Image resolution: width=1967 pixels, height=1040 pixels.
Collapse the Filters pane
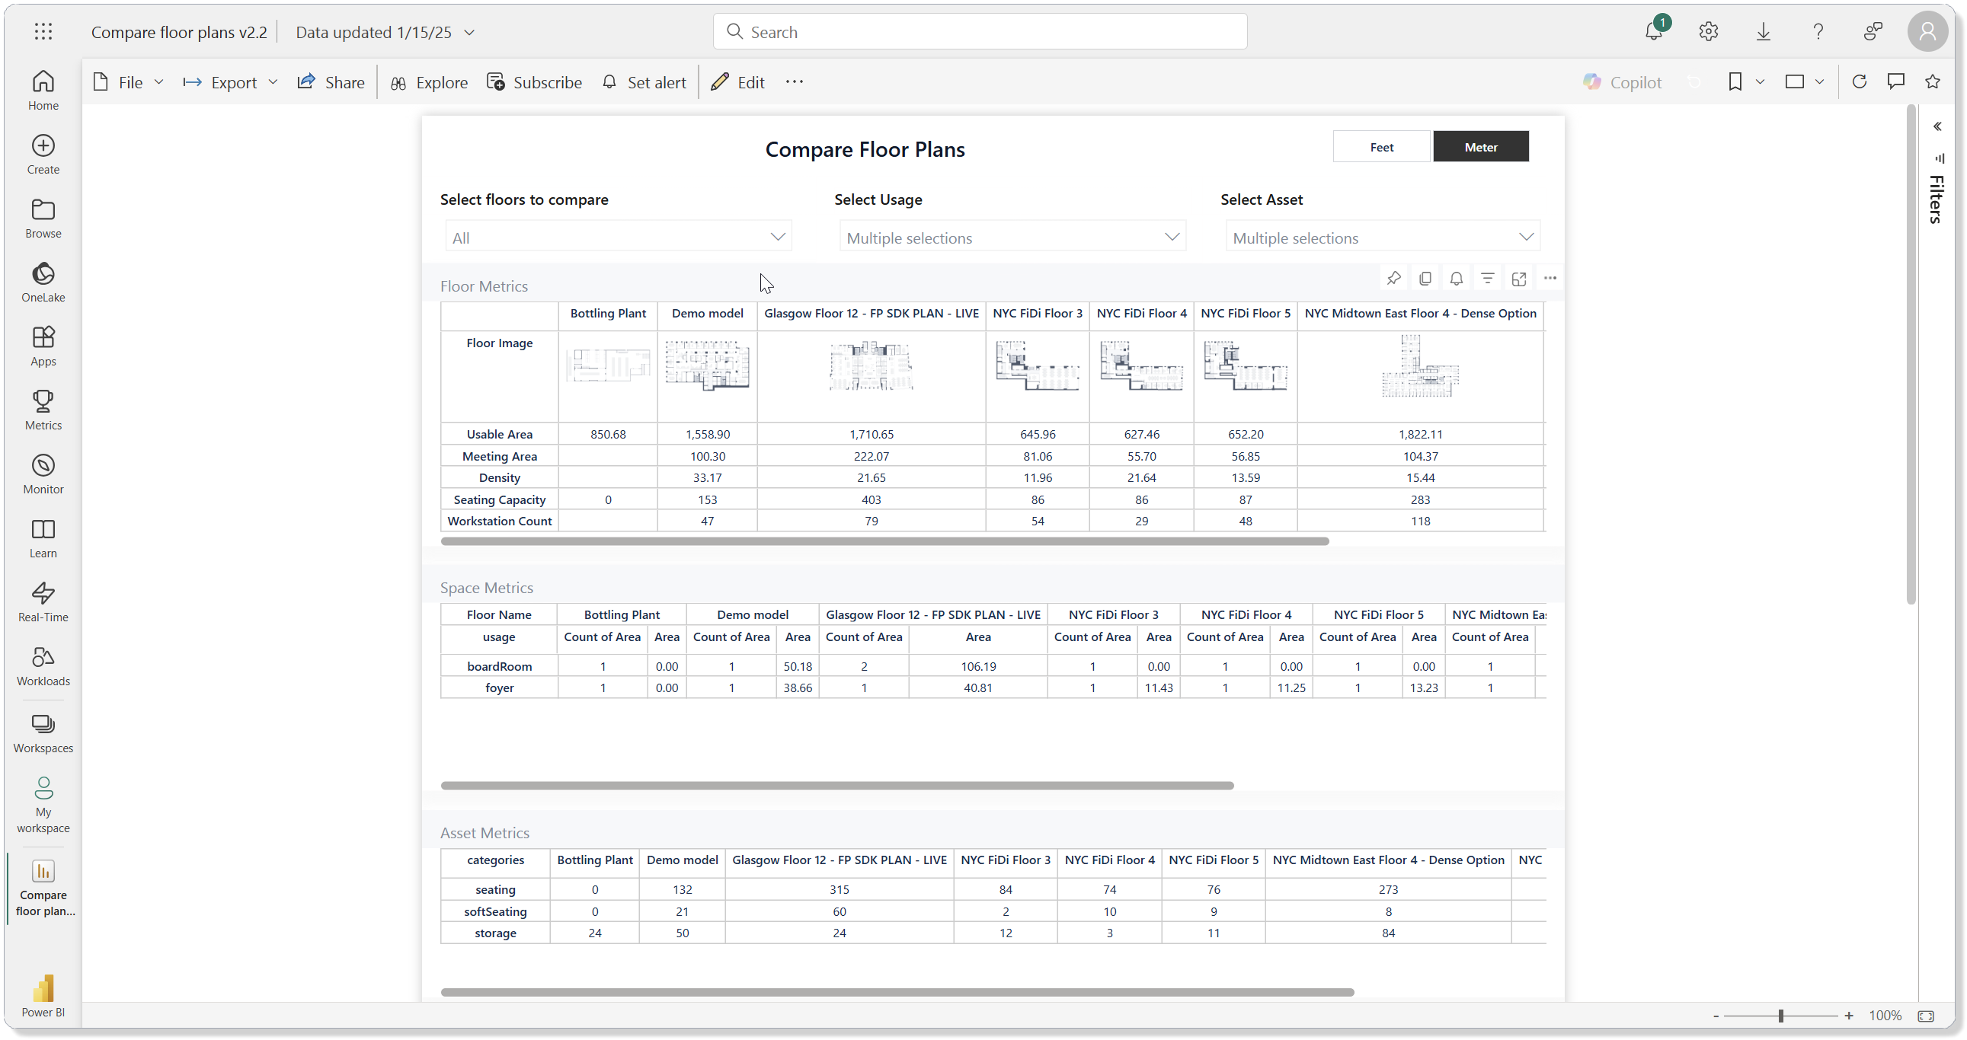click(1938, 126)
